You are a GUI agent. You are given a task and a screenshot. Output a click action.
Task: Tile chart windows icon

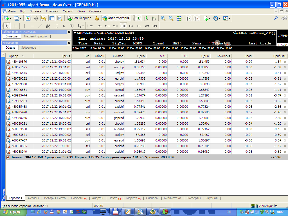(179, 18)
